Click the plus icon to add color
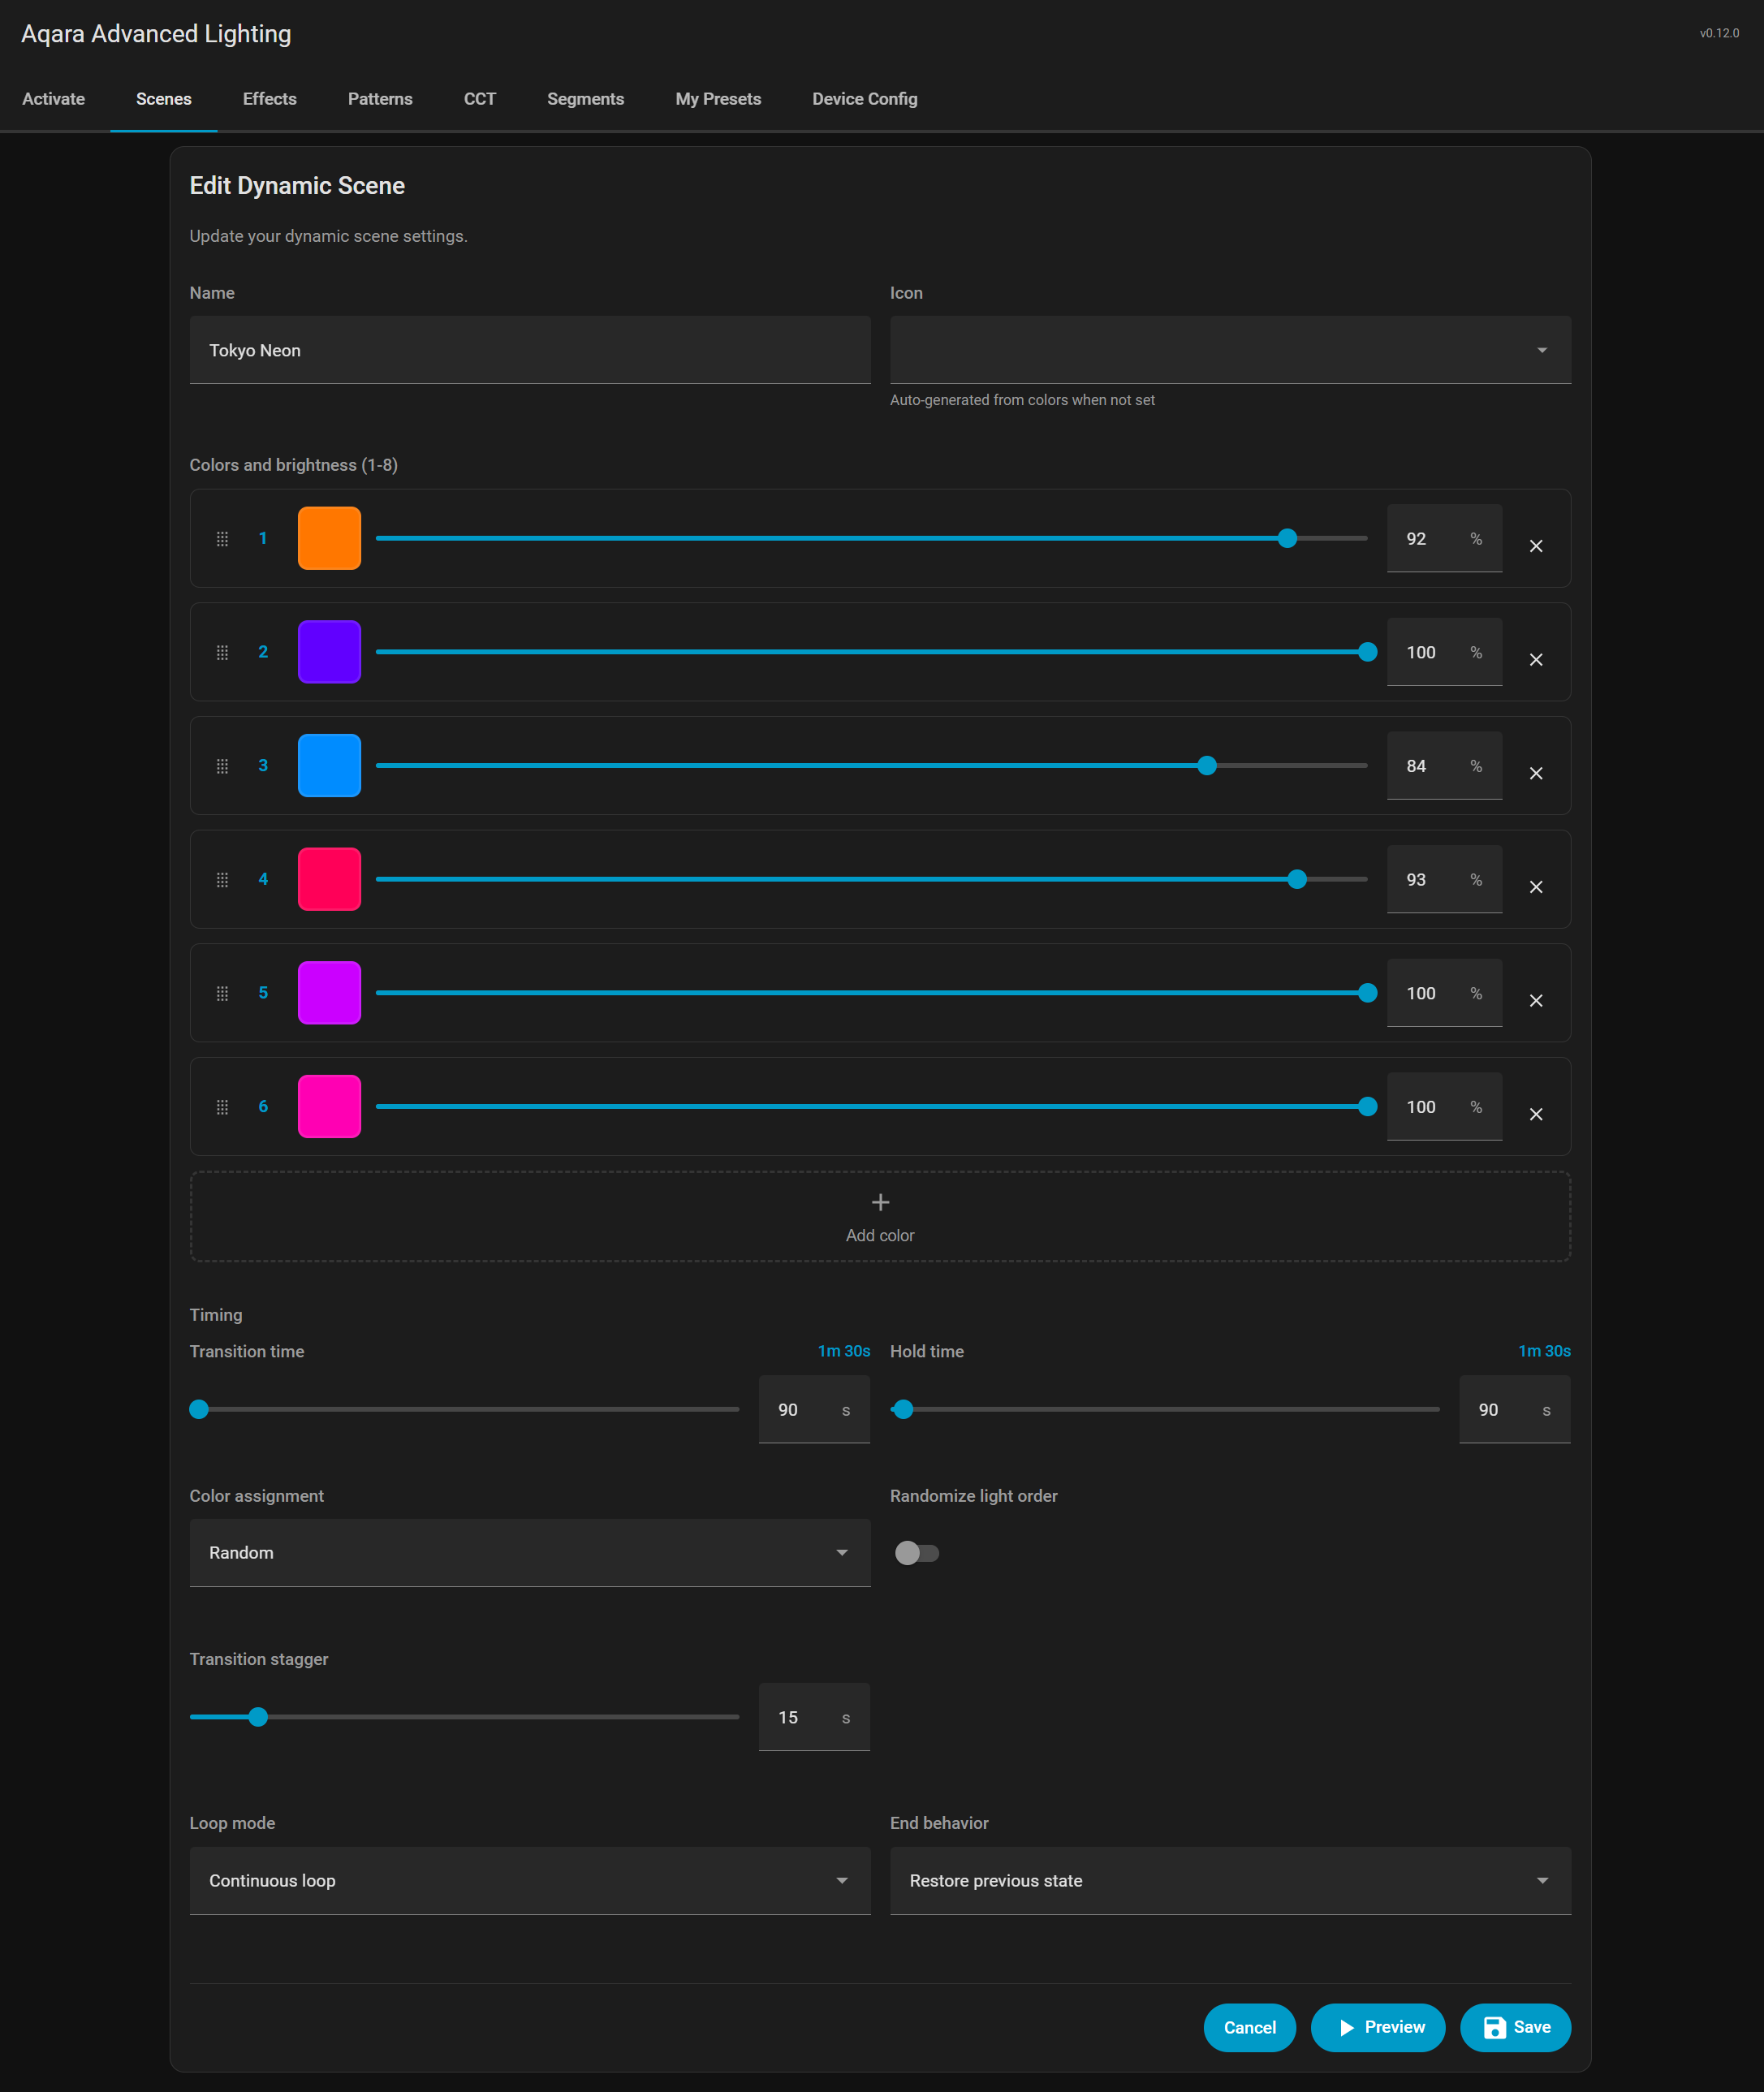This screenshot has width=1764, height=2092. (880, 1202)
